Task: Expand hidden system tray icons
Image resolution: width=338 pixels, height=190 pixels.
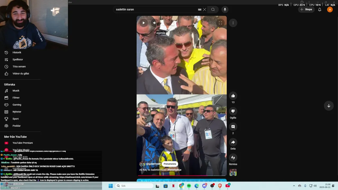Action: point(294,186)
